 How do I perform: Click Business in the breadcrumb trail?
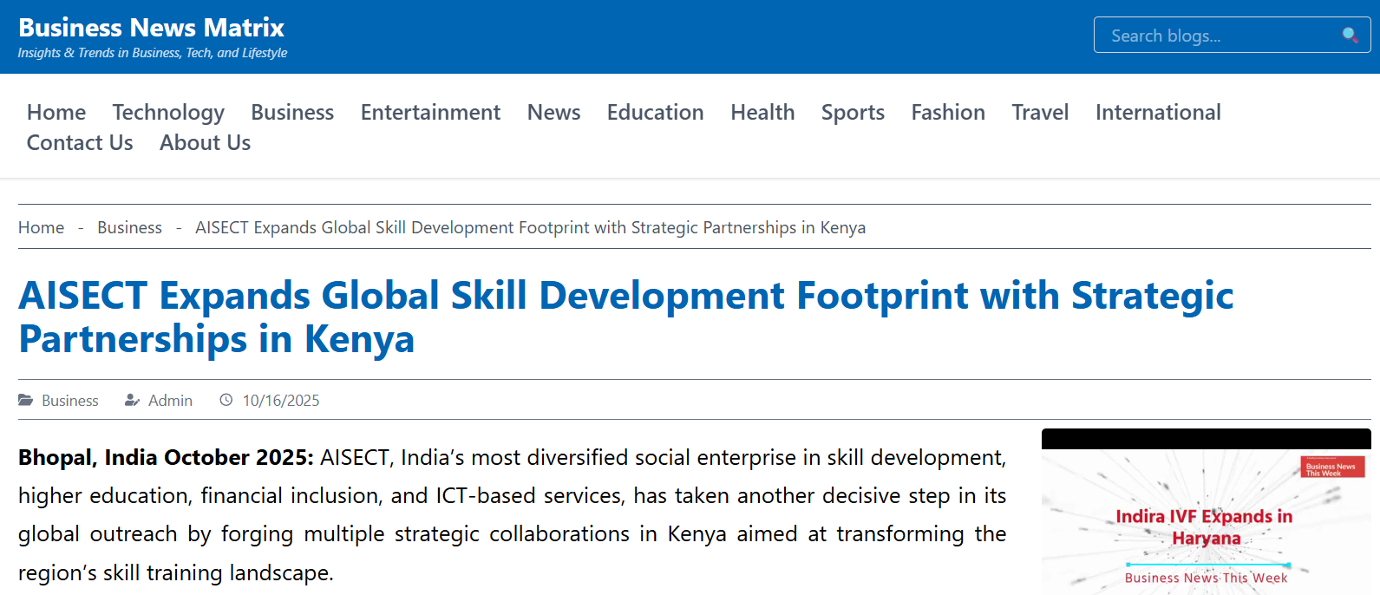point(129,227)
